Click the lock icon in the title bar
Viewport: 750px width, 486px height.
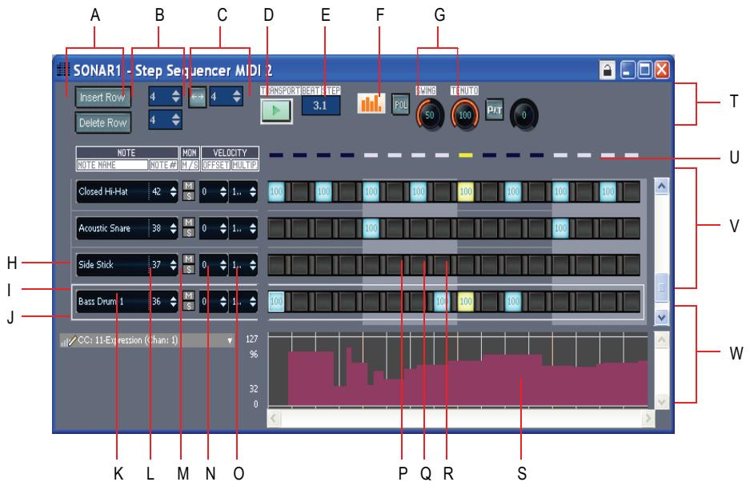608,70
